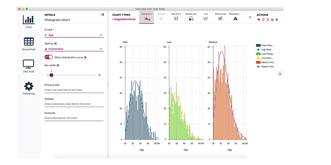The height and width of the screenshot is (165, 331).
Task: Turn off Show distribution curve toggle
Action: click(49, 57)
